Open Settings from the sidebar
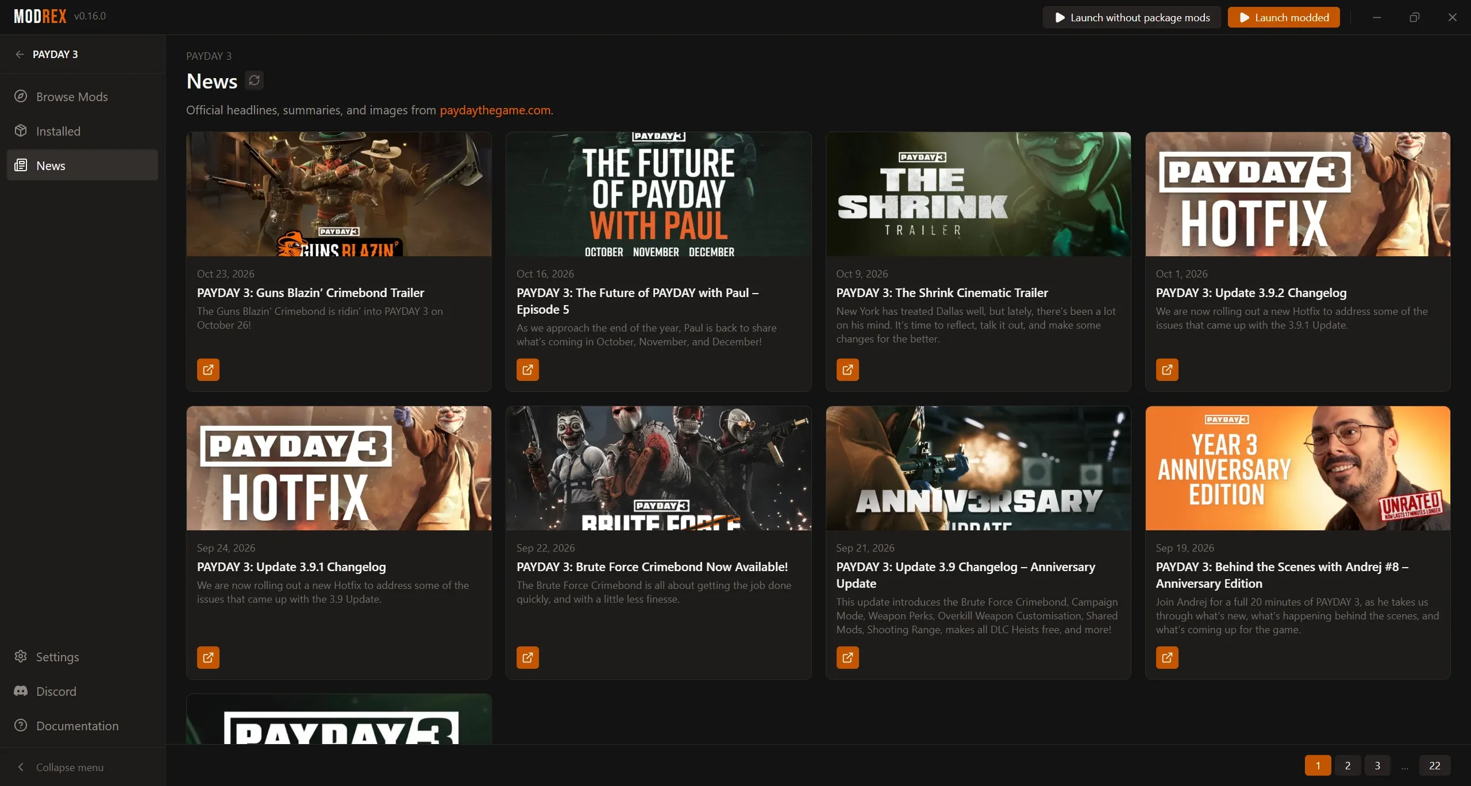This screenshot has width=1471, height=786. (82, 657)
